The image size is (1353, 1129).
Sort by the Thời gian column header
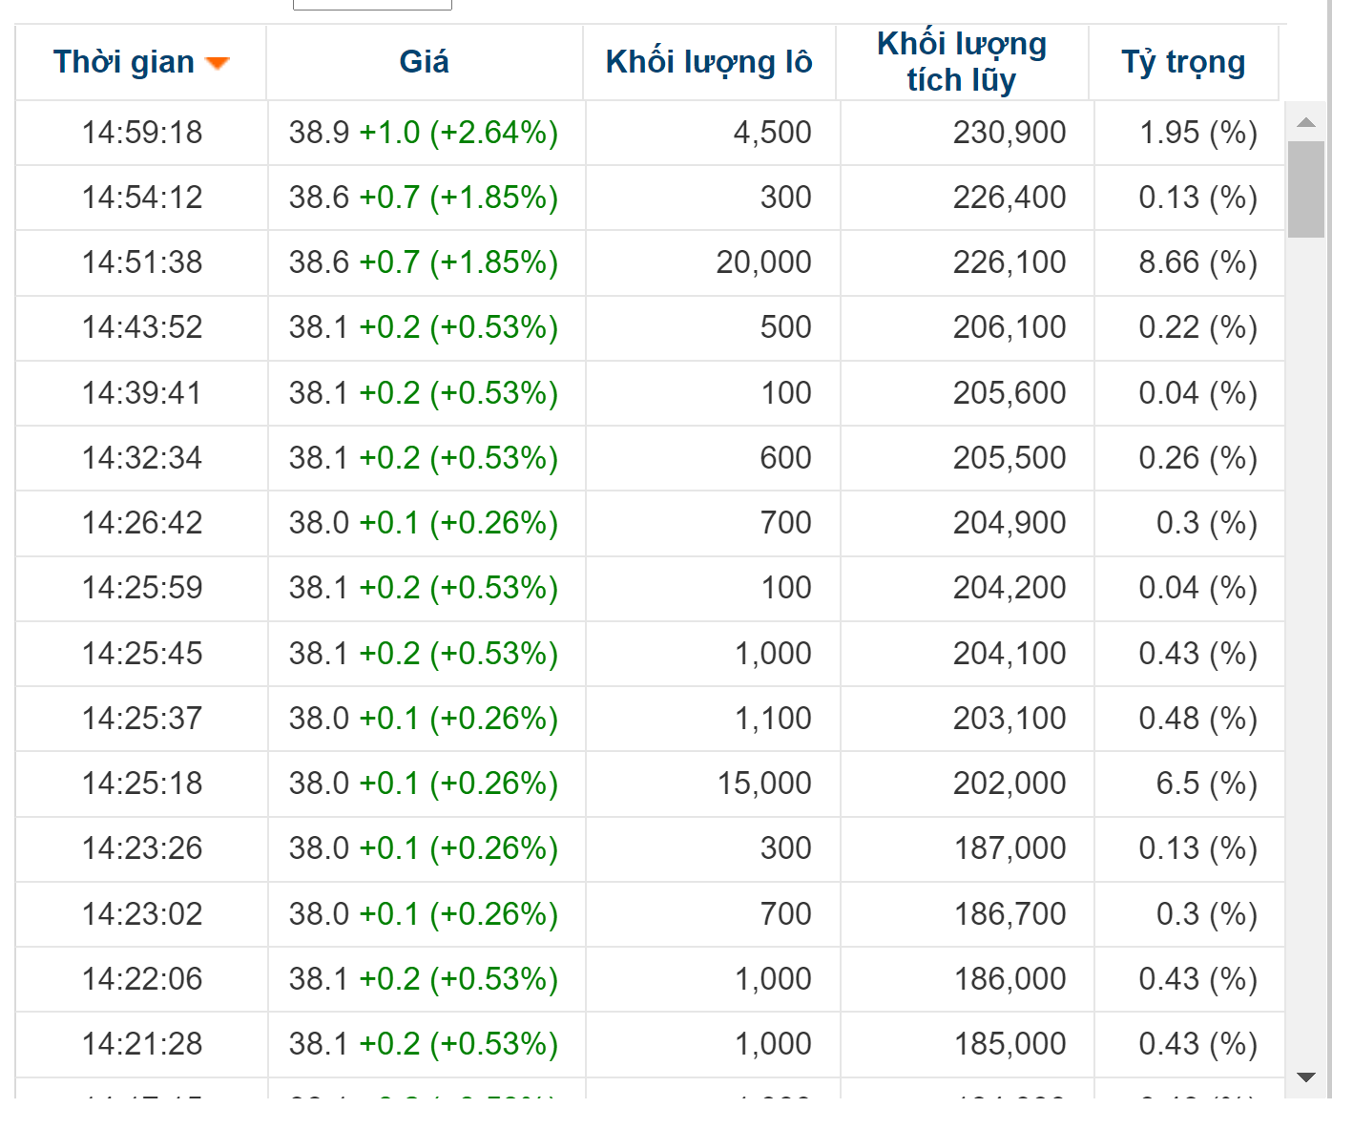(x=124, y=62)
